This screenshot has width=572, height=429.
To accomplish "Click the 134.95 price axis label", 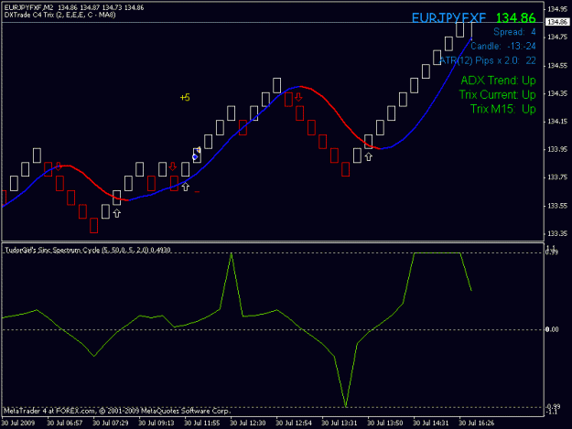I will pyautogui.click(x=557, y=9).
